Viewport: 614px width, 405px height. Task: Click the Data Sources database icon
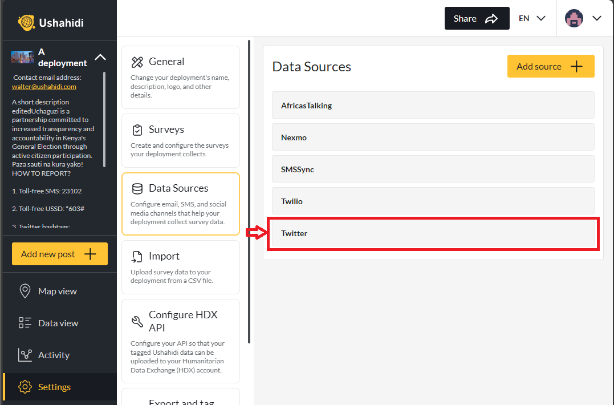click(x=136, y=188)
